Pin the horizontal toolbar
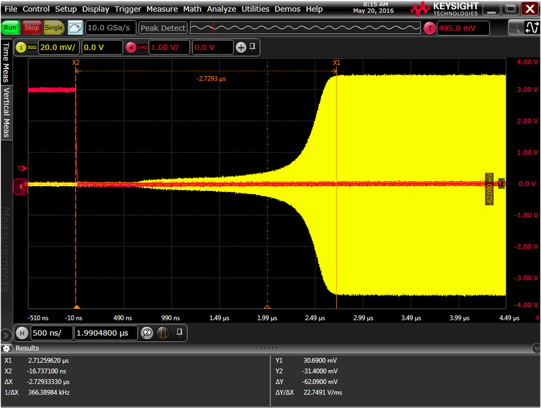This screenshot has width=541, height=408. pyautogui.click(x=179, y=332)
